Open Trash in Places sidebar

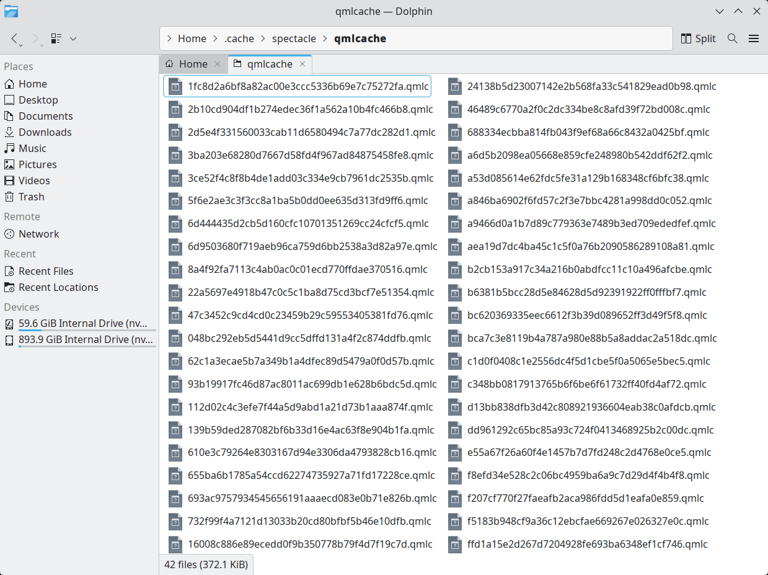tap(31, 197)
